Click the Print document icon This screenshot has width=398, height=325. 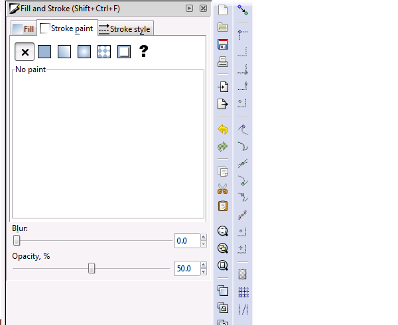coord(223,62)
